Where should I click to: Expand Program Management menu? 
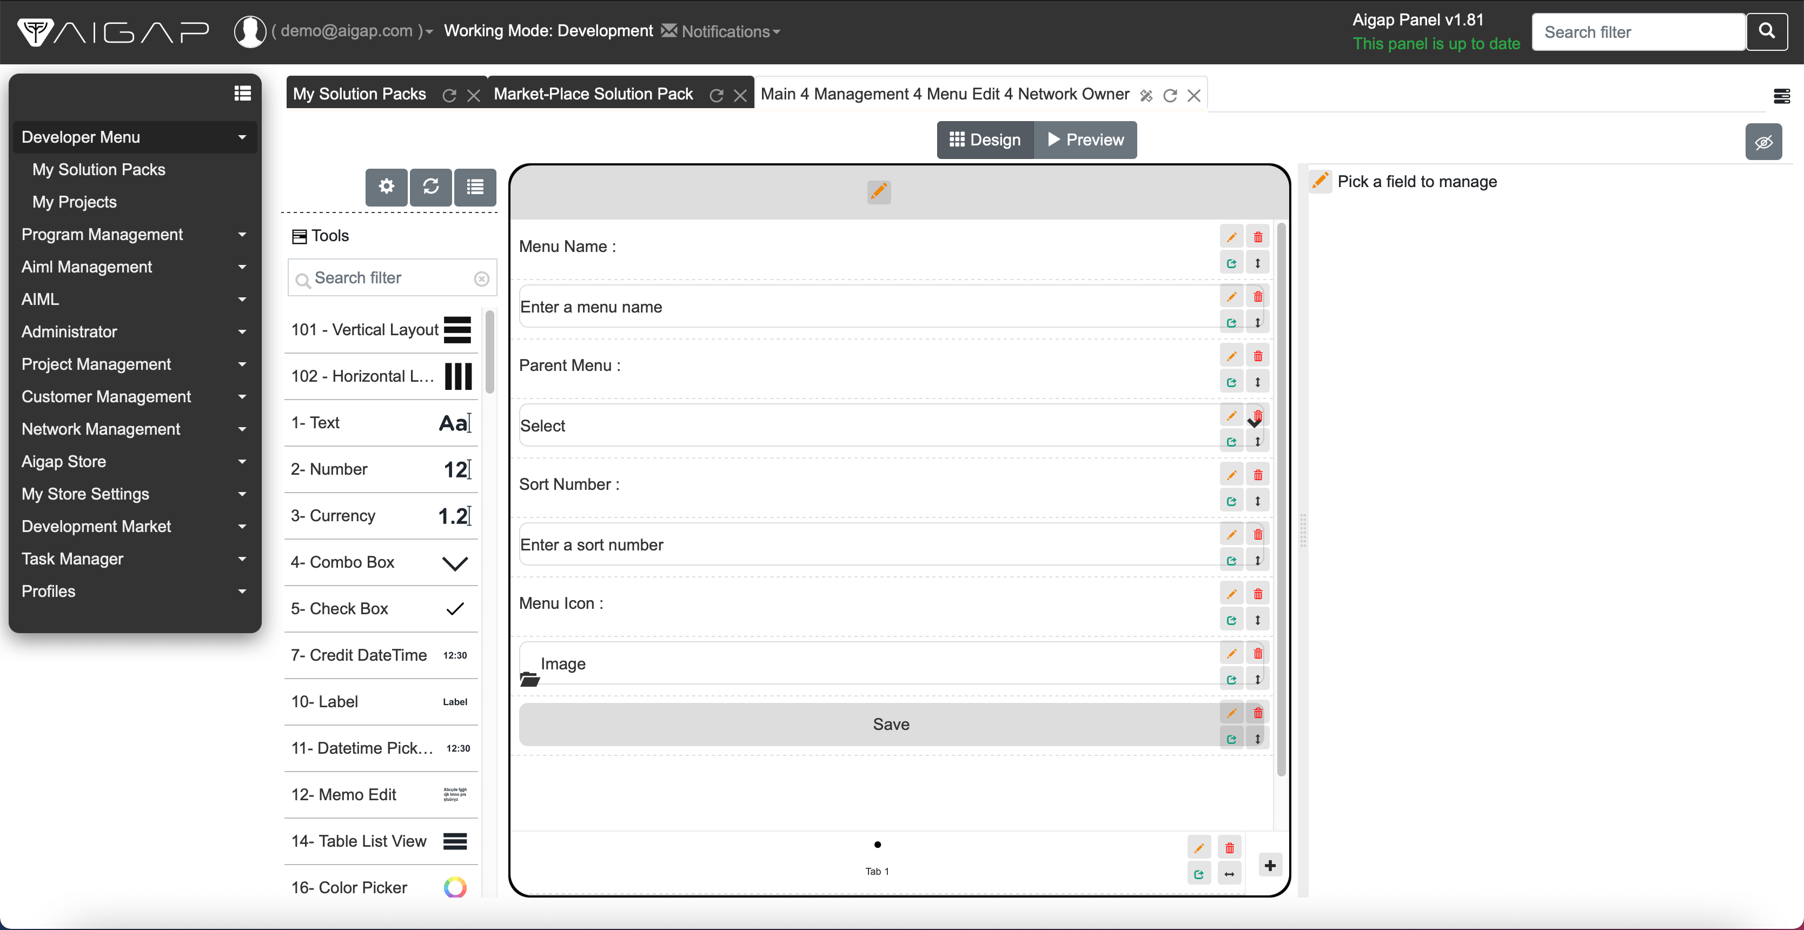click(135, 235)
